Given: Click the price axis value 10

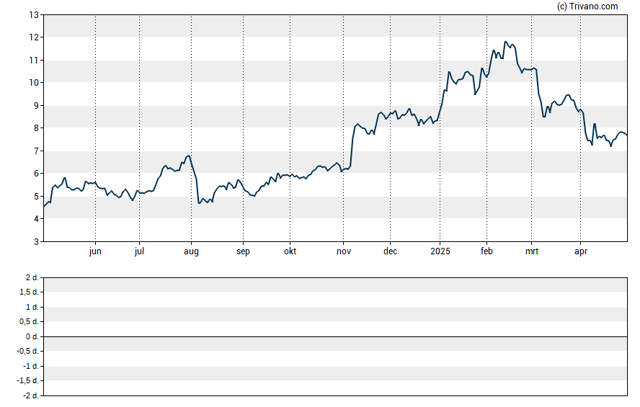Looking at the screenshot, I should [34, 83].
